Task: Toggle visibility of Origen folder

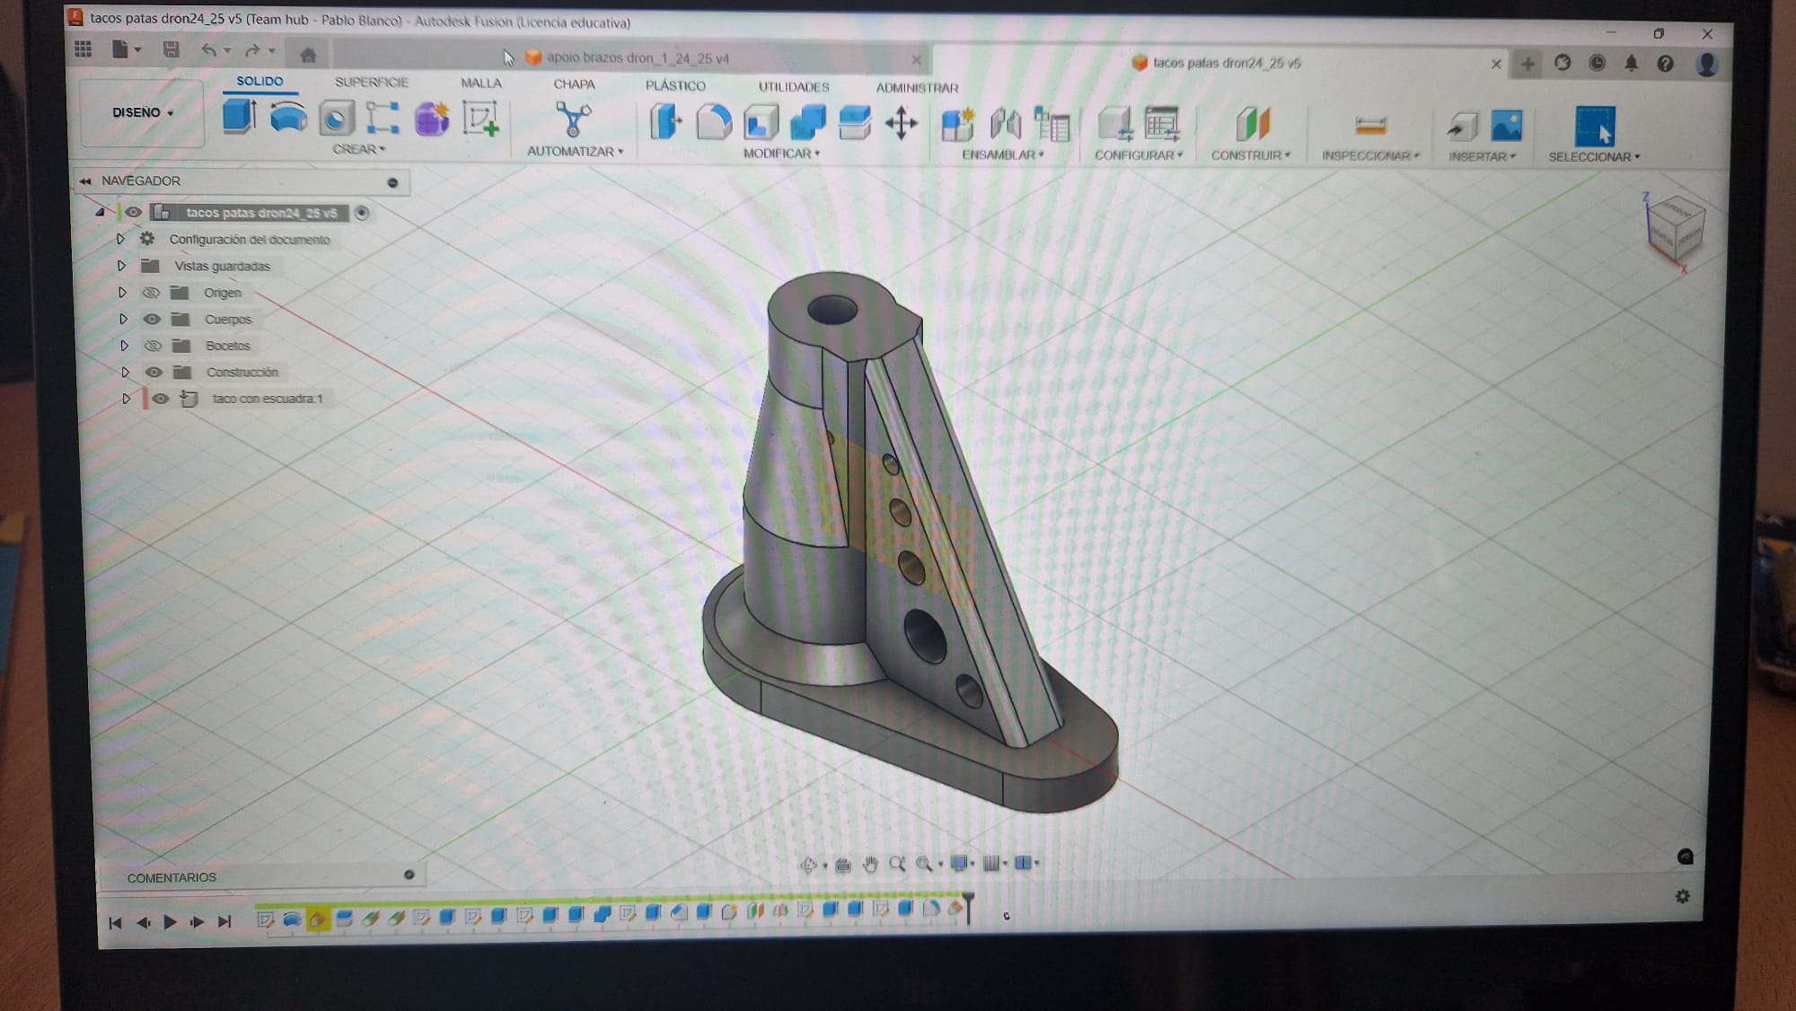Action: [x=151, y=293]
